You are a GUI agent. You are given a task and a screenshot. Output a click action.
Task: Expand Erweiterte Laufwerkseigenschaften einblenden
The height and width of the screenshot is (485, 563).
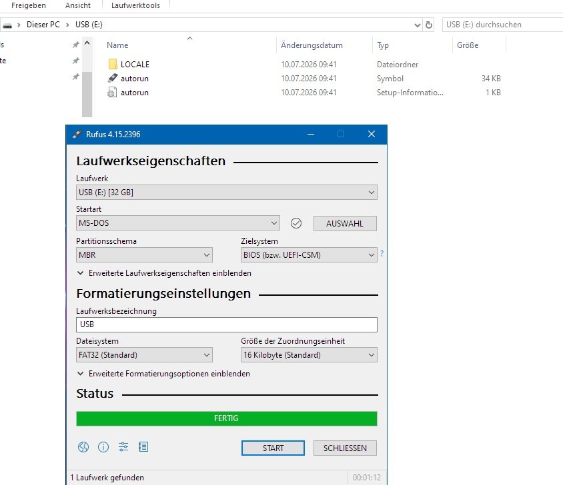164,273
